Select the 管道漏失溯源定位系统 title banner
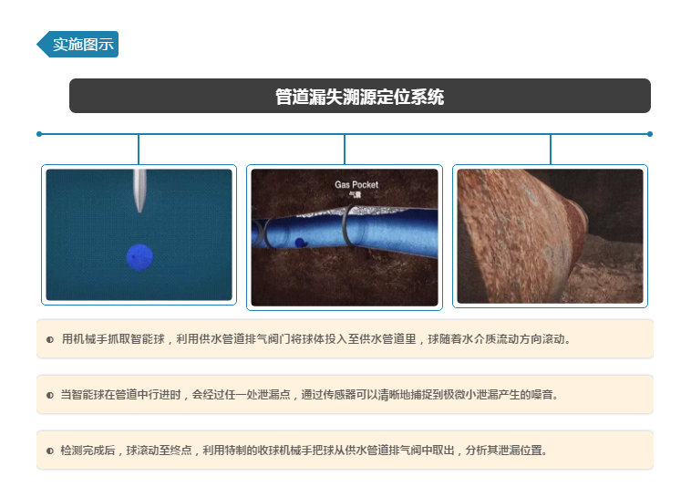The height and width of the screenshot is (487, 691). click(359, 96)
